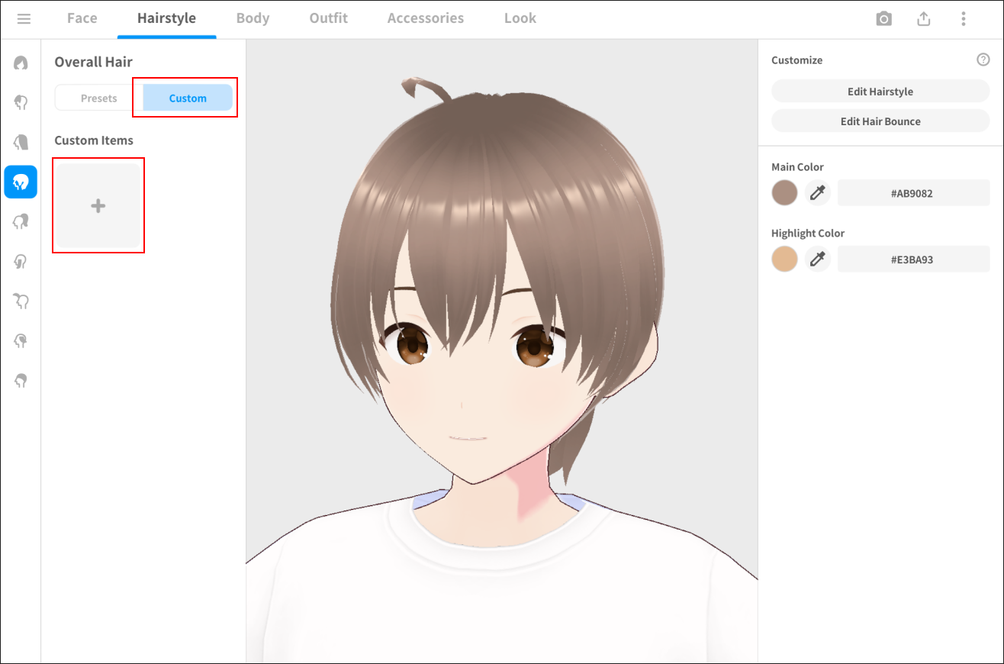
Task: Select the Hair Set icon in sidebar
Action: click(x=21, y=63)
